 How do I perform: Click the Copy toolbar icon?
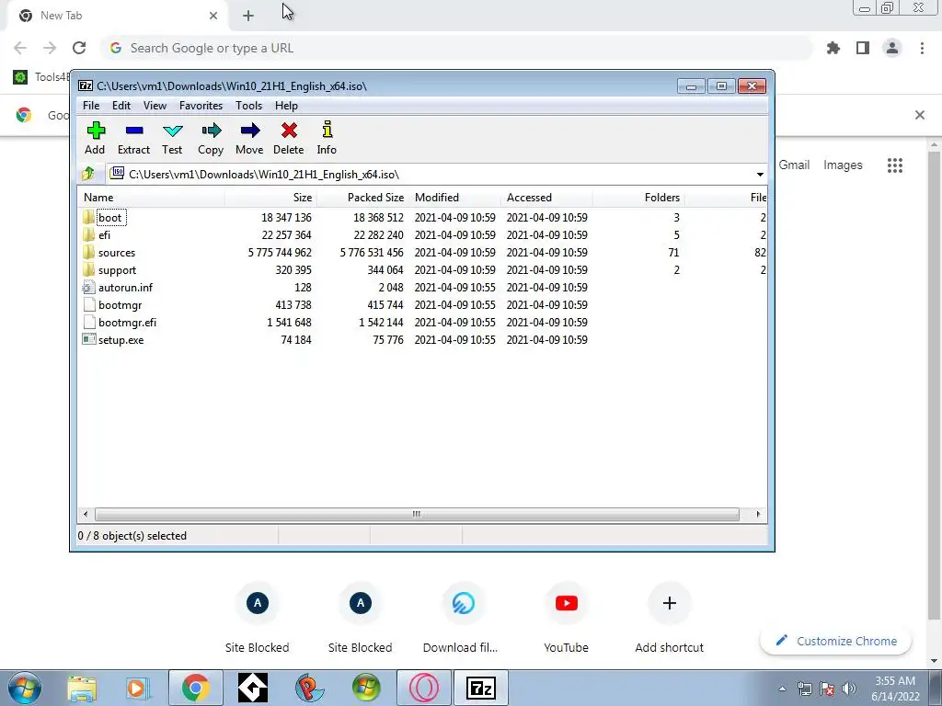tap(211, 131)
